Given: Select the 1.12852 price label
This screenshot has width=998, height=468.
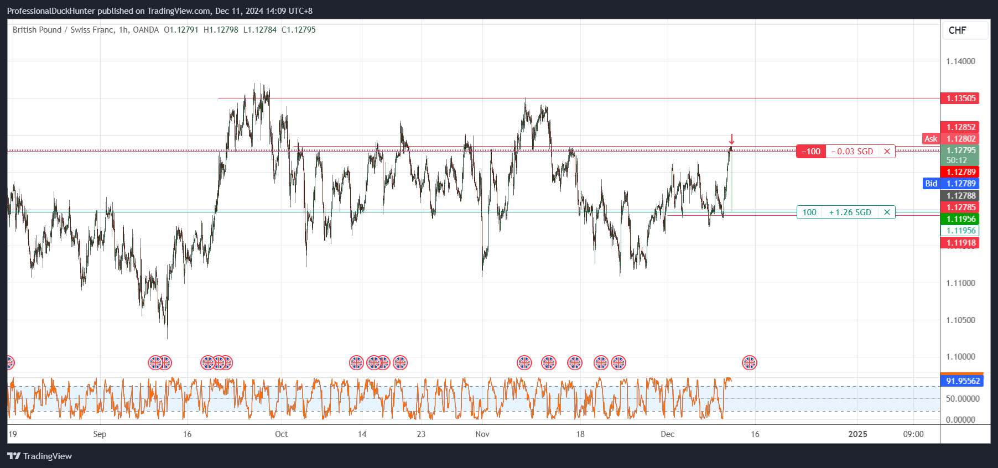Looking at the screenshot, I should (x=960, y=127).
